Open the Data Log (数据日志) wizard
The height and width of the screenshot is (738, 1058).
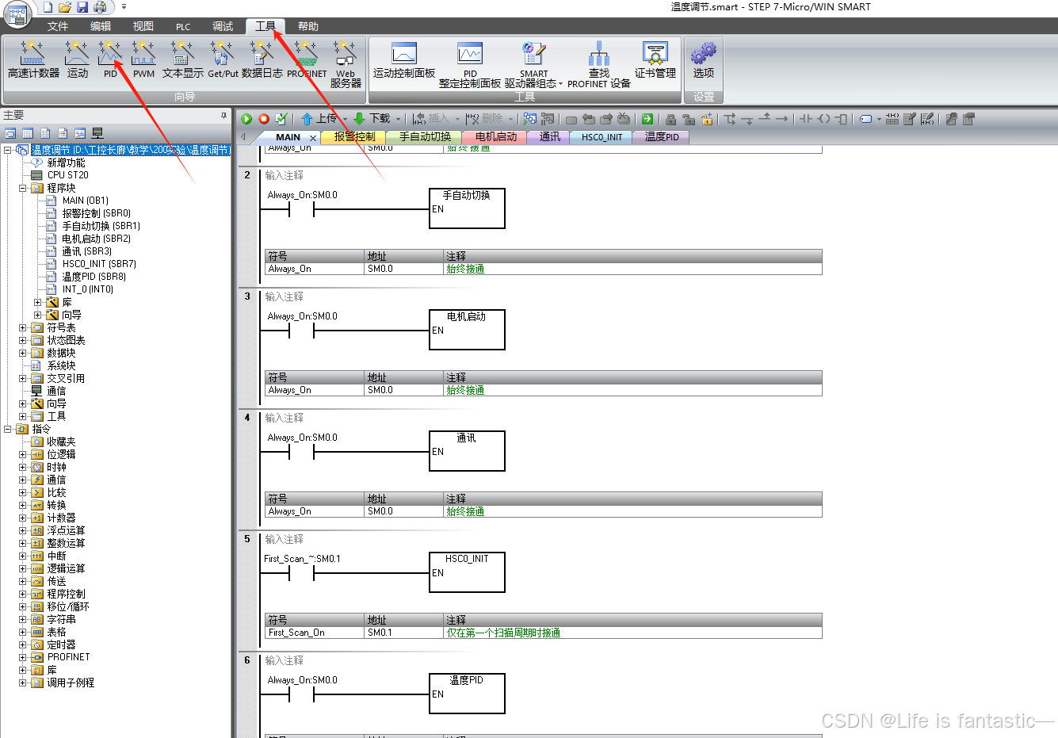coord(262,59)
